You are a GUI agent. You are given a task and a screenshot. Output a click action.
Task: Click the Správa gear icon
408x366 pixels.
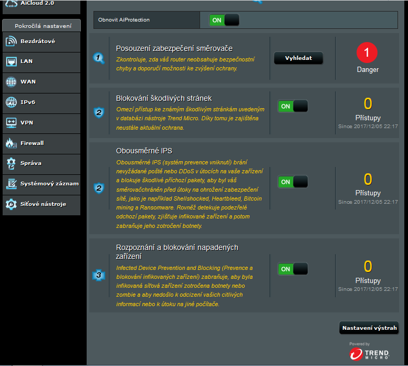pyautogui.click(x=11, y=163)
